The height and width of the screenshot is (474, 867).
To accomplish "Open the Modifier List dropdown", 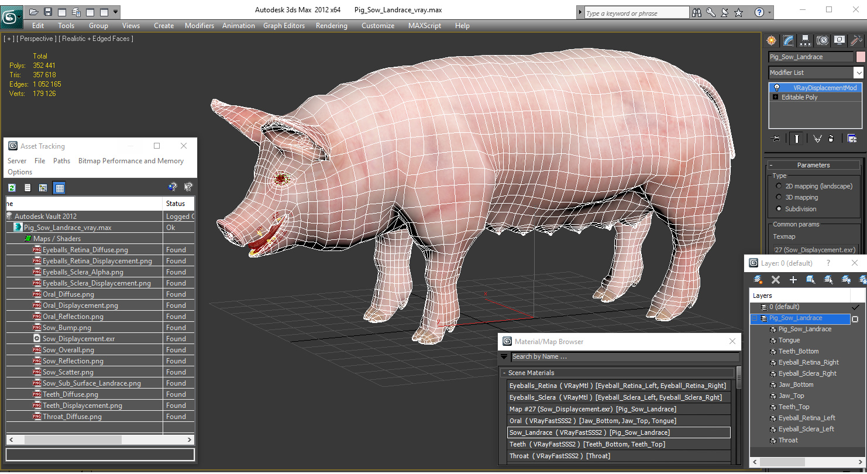I will tap(858, 73).
